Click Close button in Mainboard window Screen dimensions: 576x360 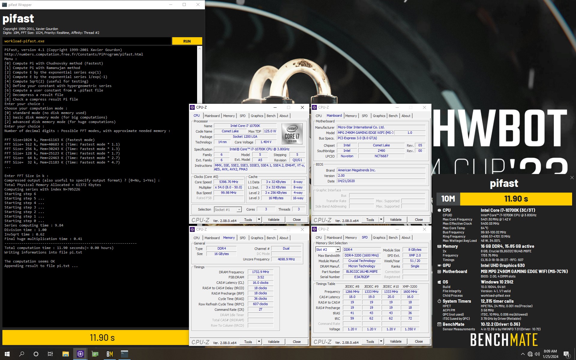419,220
